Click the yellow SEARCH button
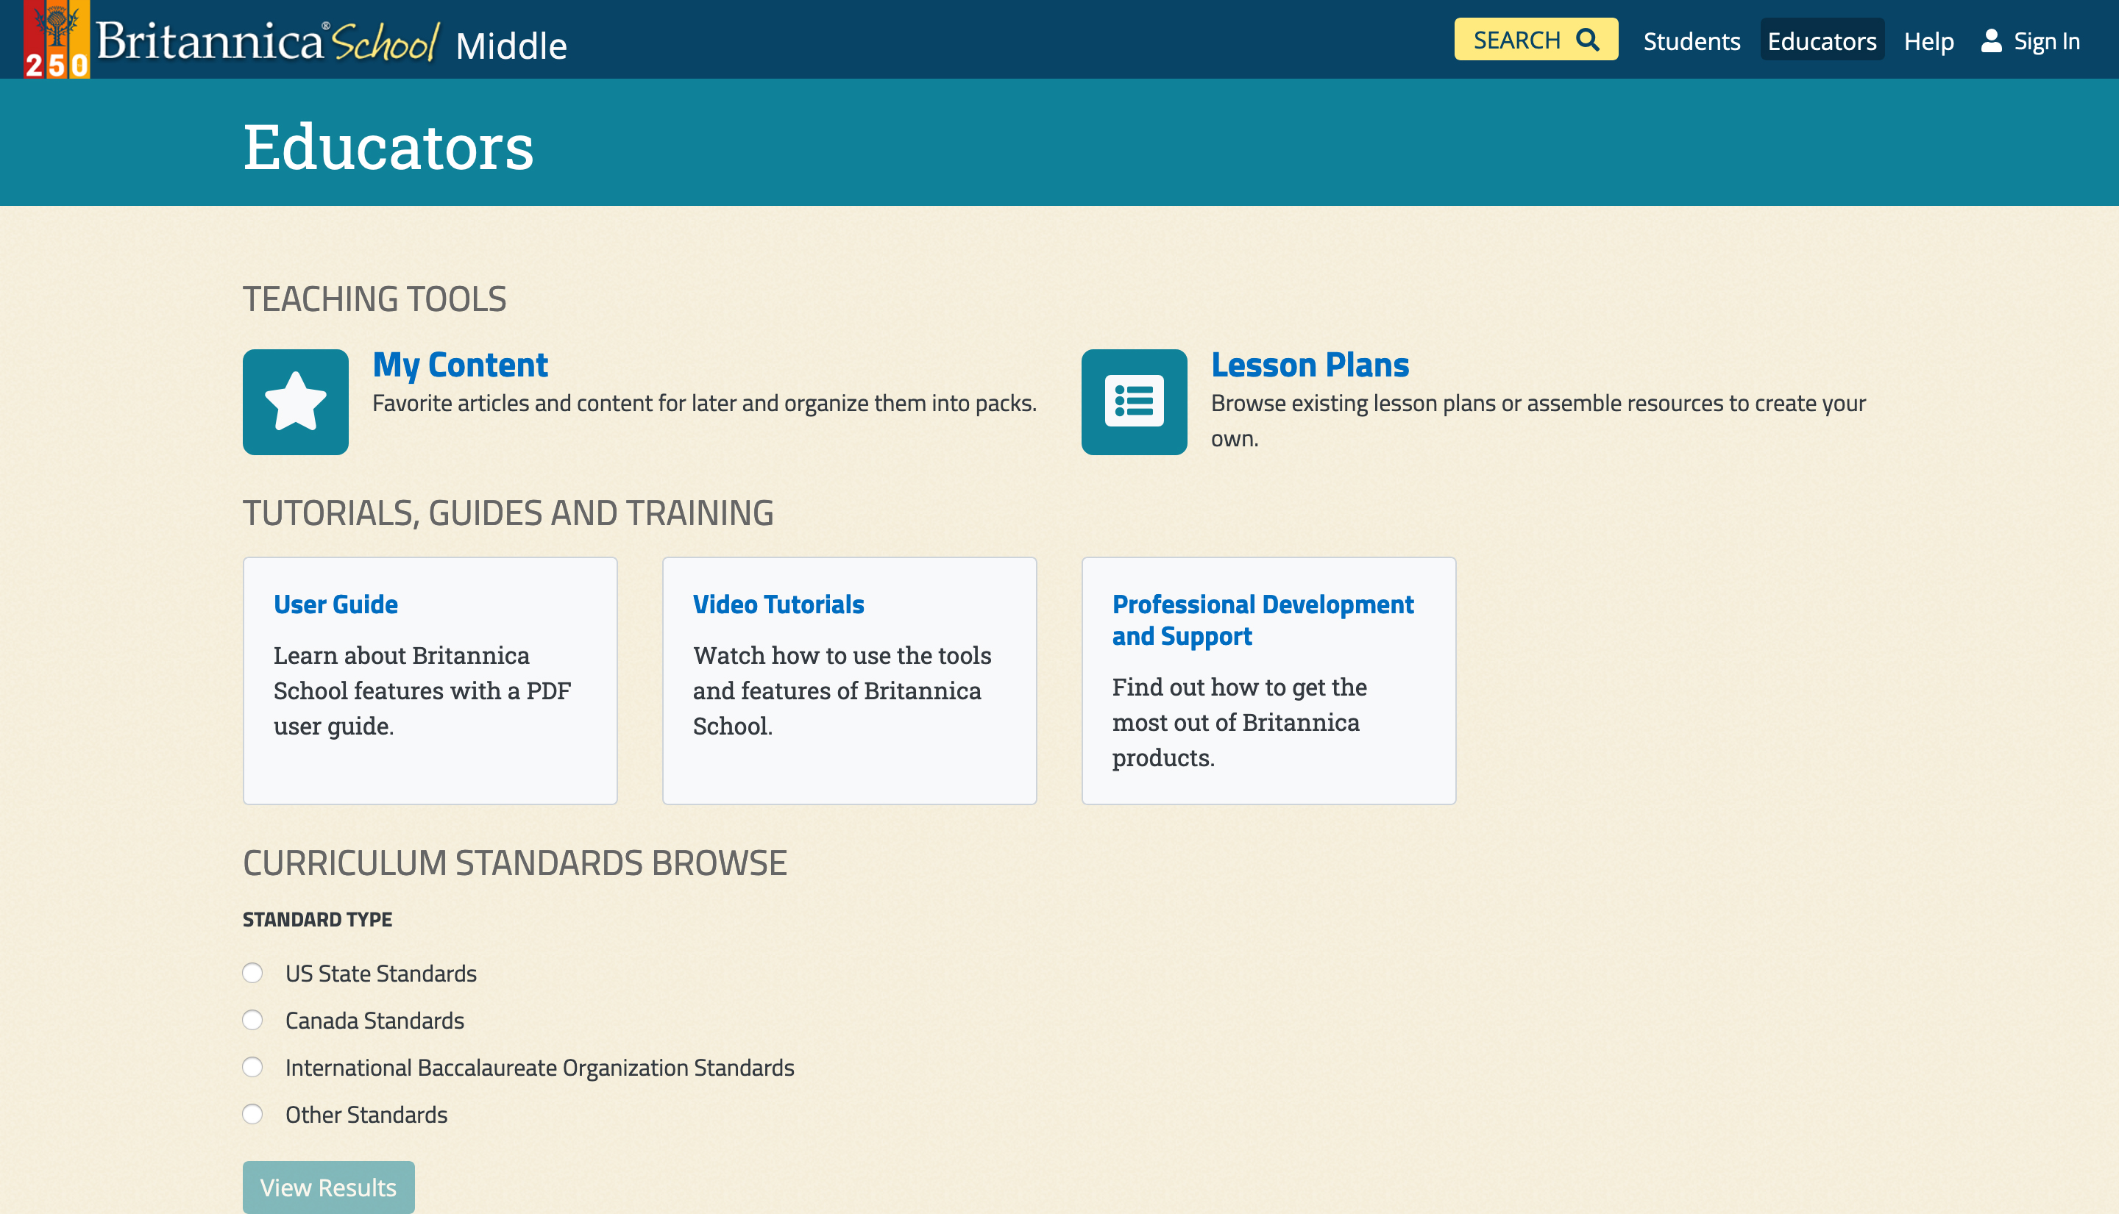The height and width of the screenshot is (1214, 2119). 1536,39
